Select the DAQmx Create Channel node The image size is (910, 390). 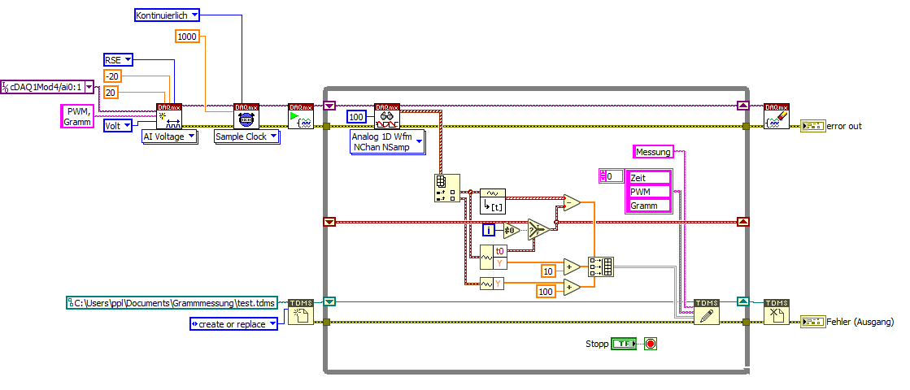pos(169,116)
